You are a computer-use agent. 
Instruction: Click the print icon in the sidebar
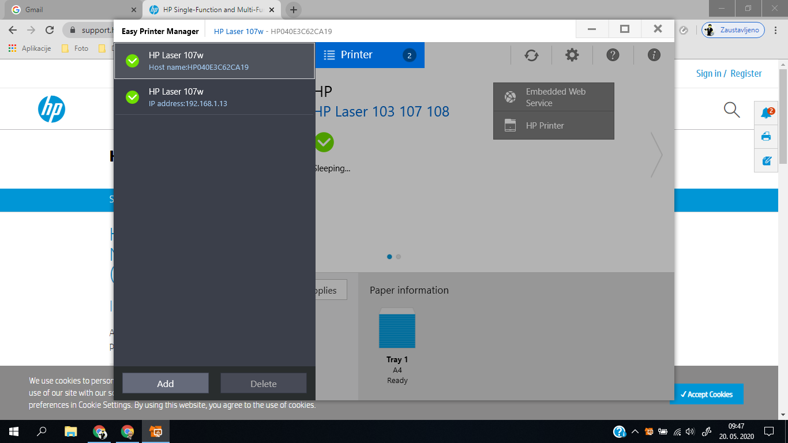766,137
